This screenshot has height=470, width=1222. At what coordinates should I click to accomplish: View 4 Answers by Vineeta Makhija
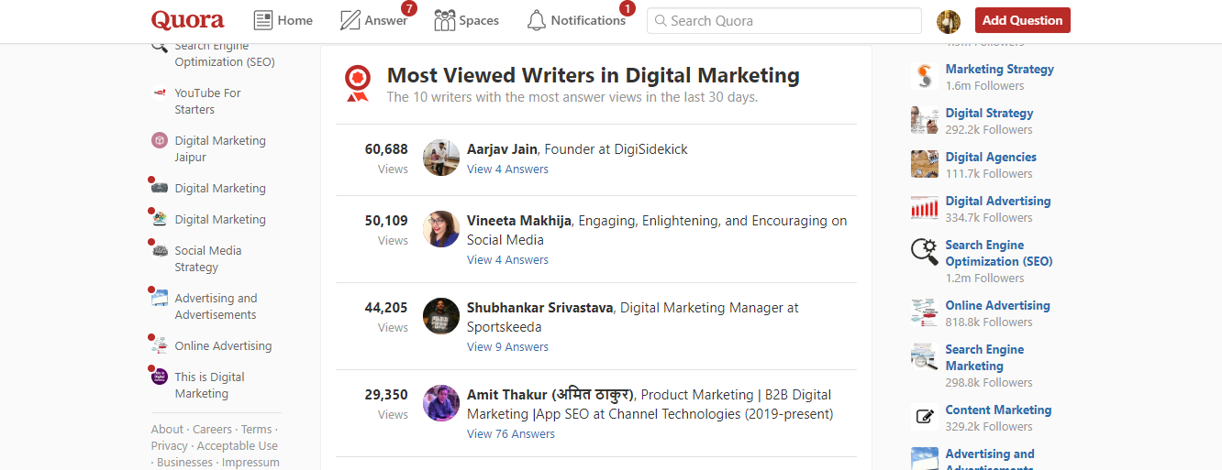pyautogui.click(x=507, y=259)
